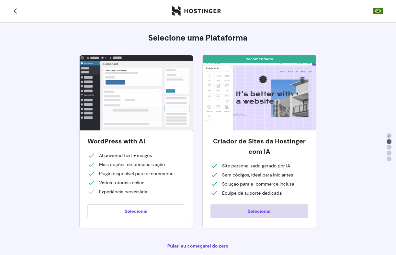Click the Hostinger logo
This screenshot has width=396, height=255.
coord(197,11)
